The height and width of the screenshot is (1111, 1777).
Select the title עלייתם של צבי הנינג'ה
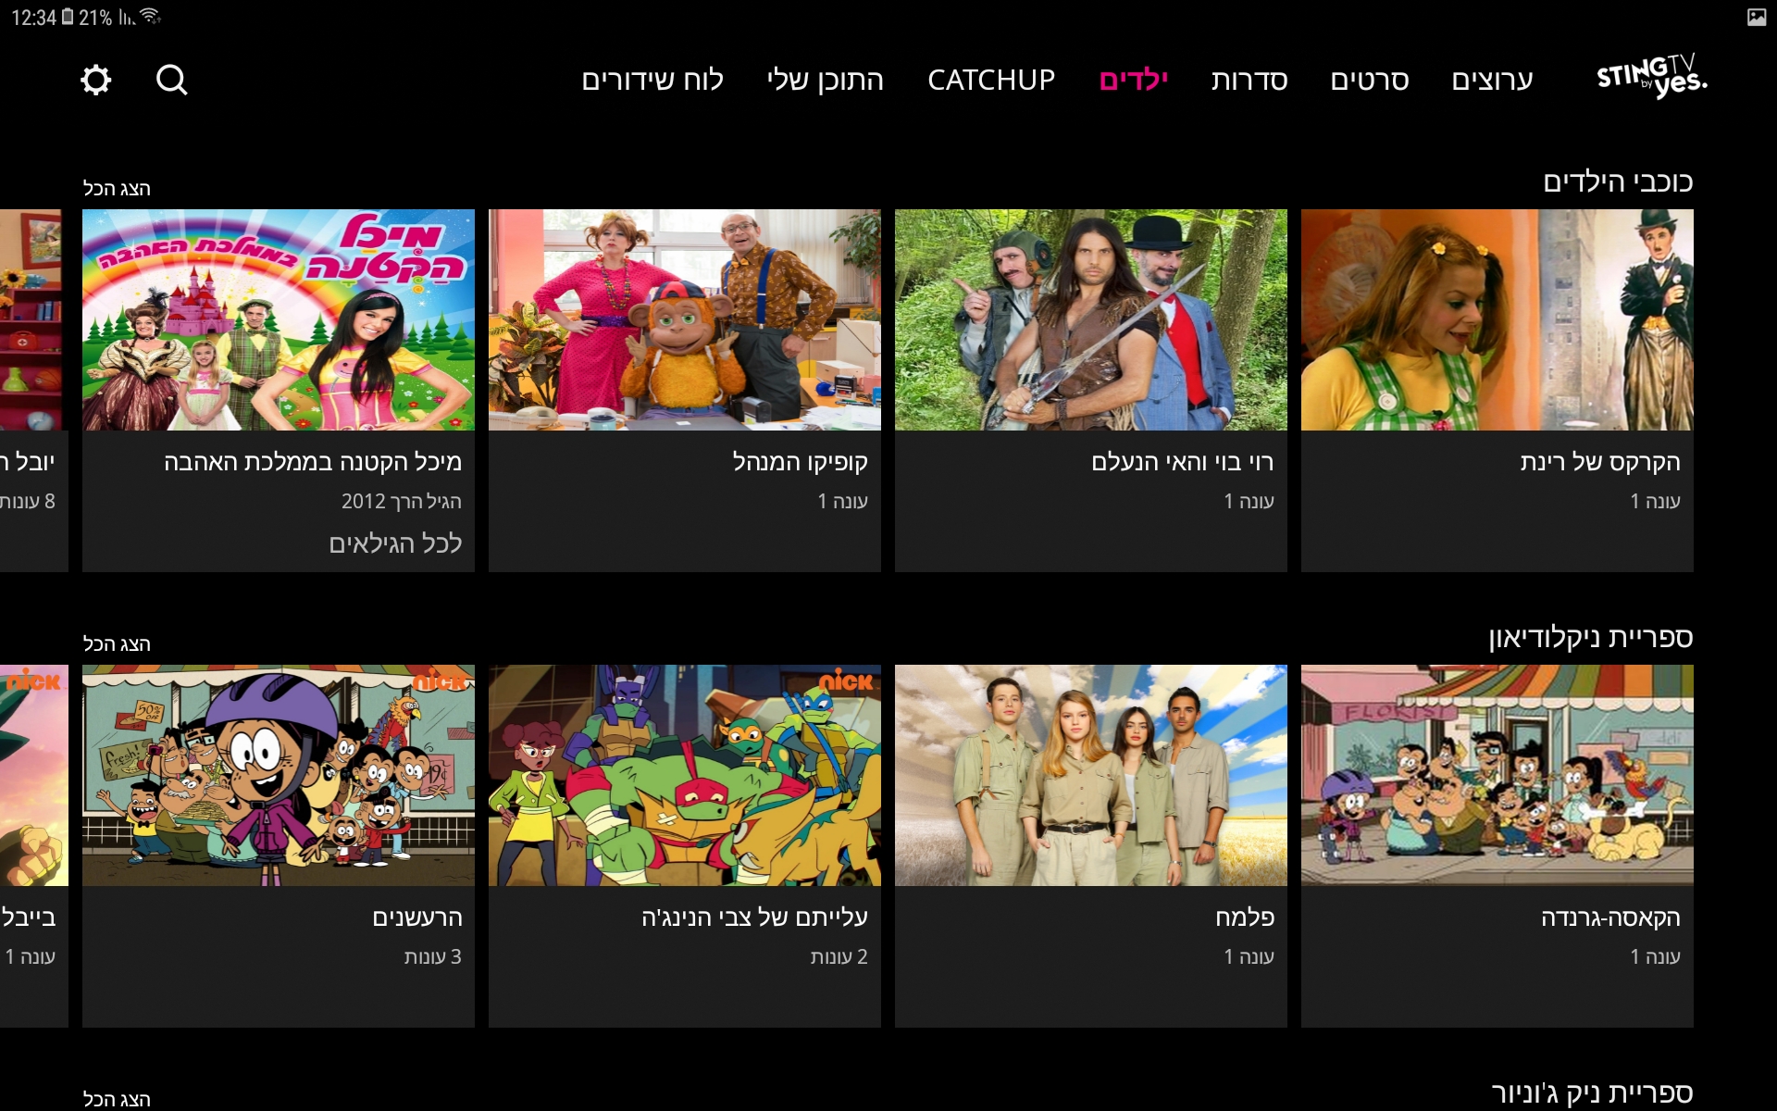754,917
